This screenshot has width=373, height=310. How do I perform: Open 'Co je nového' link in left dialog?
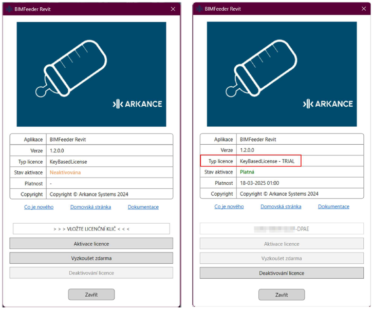(39, 207)
